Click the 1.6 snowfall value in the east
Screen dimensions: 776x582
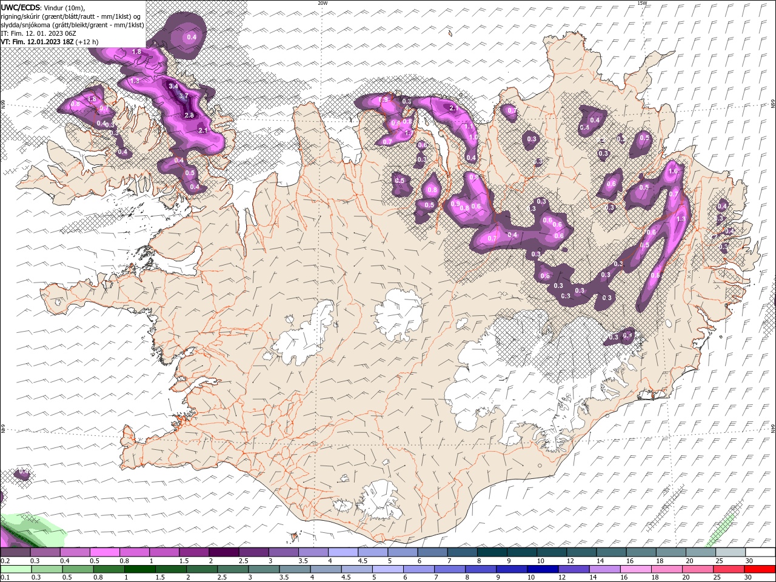point(672,172)
